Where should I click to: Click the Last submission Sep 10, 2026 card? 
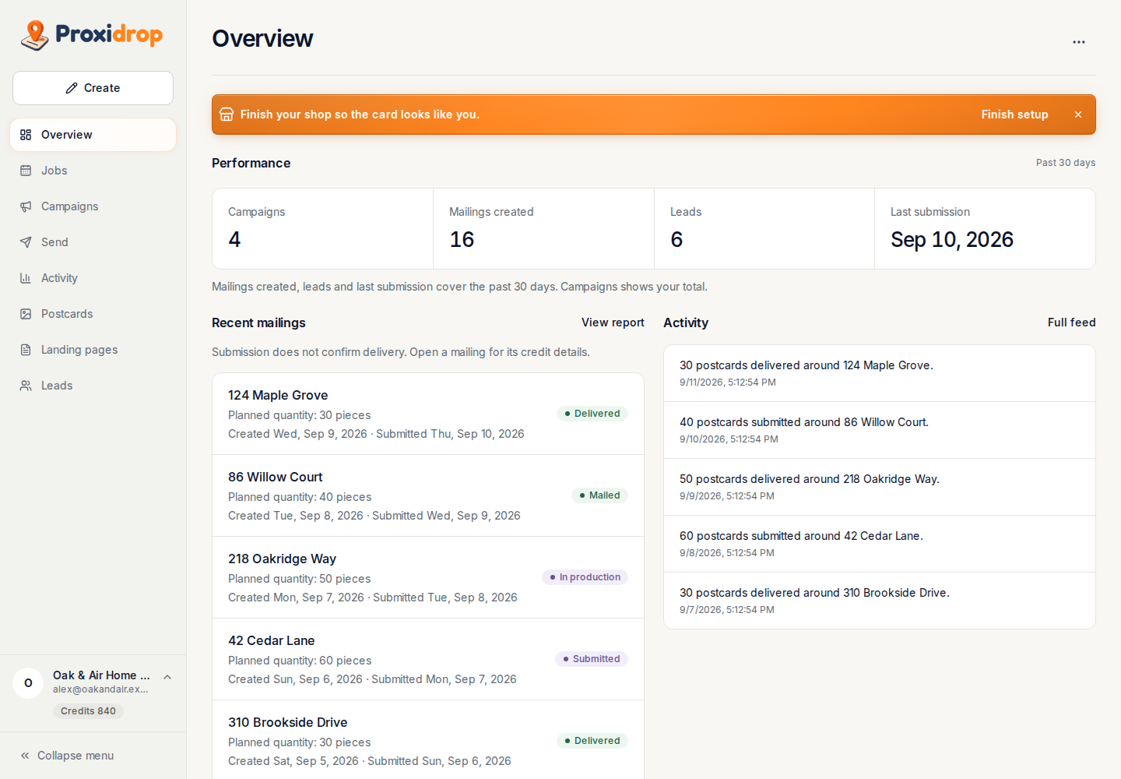pyautogui.click(x=985, y=229)
